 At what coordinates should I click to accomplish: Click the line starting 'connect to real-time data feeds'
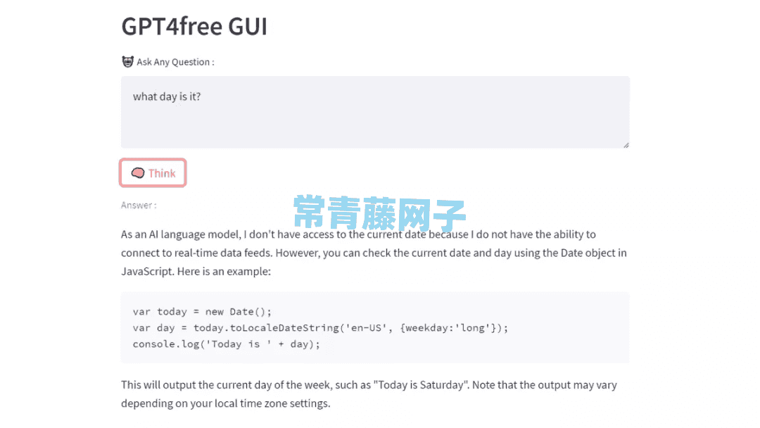point(374,253)
